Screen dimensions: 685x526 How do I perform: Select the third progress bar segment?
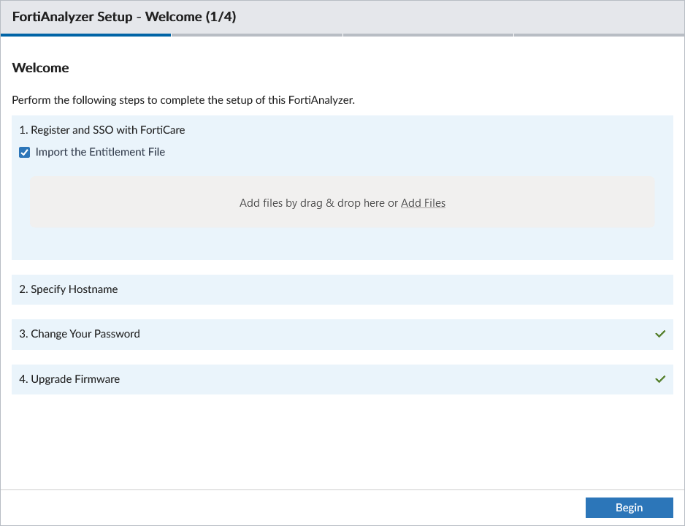click(428, 34)
